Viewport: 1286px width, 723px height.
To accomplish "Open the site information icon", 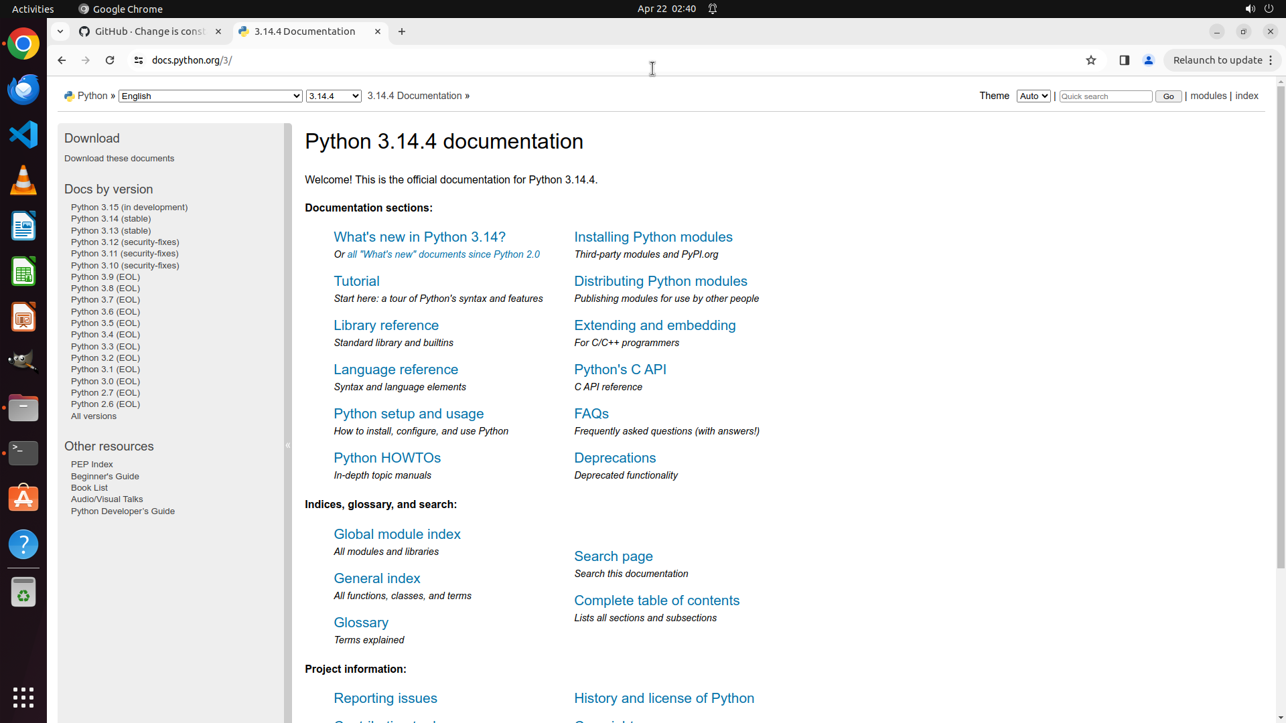I will point(139,60).
